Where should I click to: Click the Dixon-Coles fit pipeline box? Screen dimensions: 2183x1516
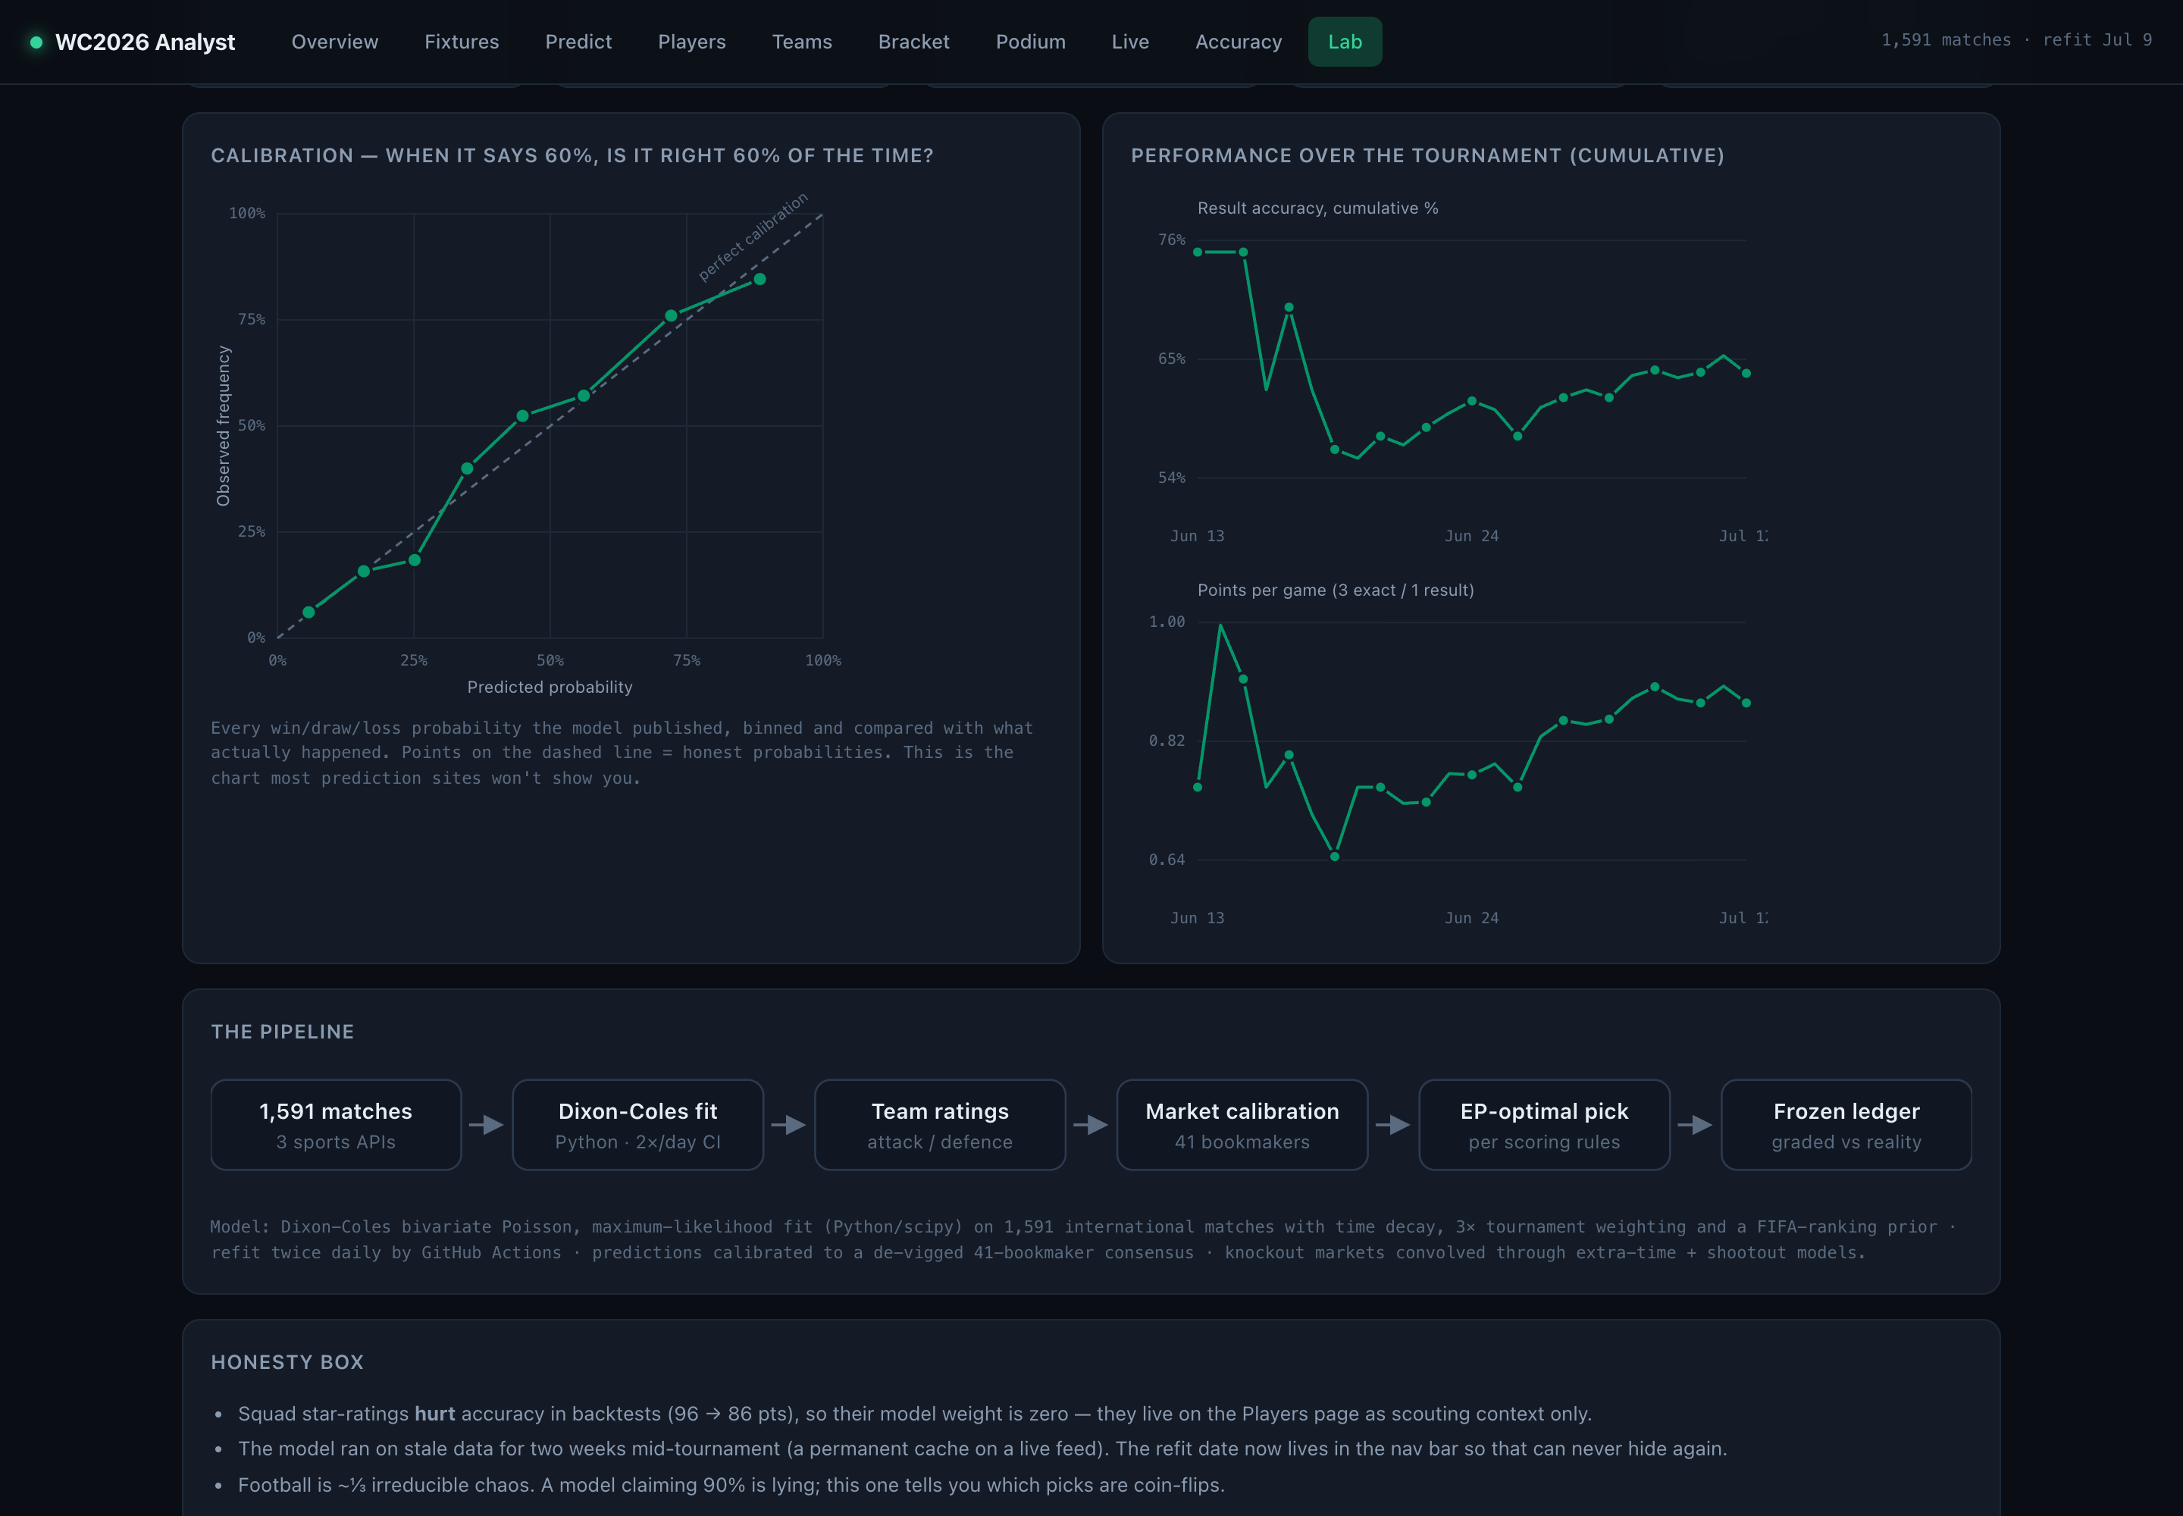(638, 1125)
